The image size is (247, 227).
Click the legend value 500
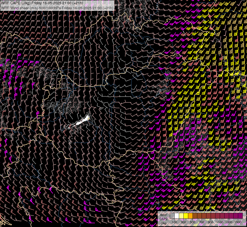tap(193, 222)
